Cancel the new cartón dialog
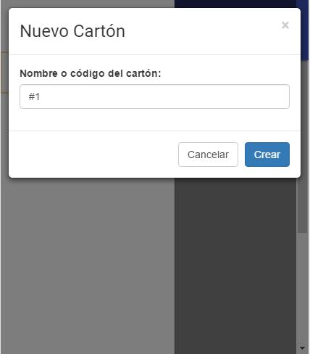The width and height of the screenshot is (310, 354). [x=208, y=155]
